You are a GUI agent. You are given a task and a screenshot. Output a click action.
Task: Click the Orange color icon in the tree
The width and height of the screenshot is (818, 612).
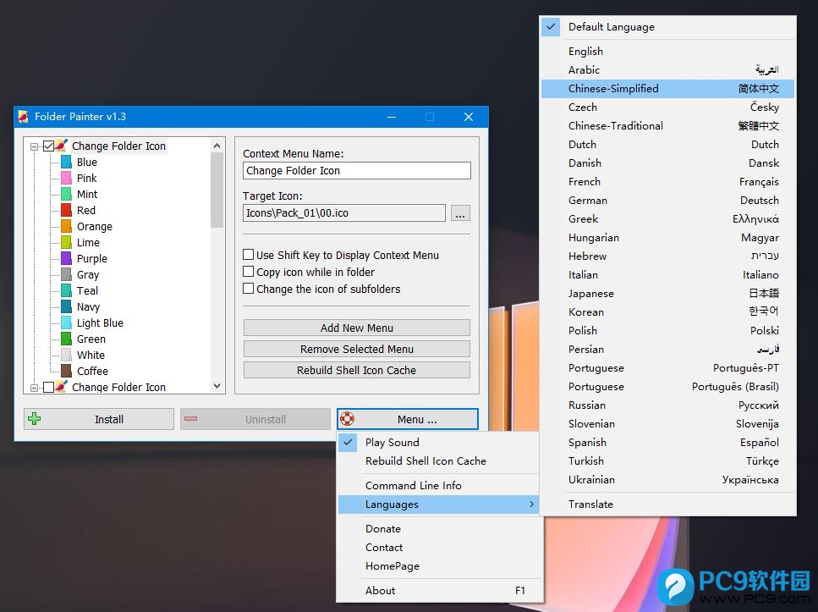pyautogui.click(x=66, y=226)
